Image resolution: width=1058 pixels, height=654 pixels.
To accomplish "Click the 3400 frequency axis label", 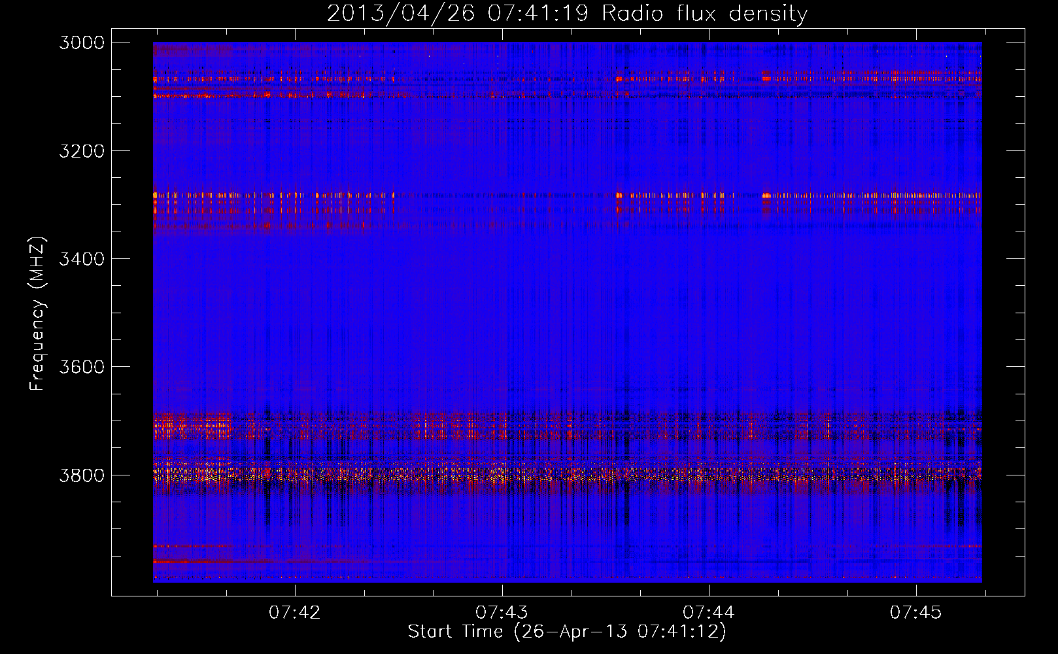I will click(x=82, y=259).
